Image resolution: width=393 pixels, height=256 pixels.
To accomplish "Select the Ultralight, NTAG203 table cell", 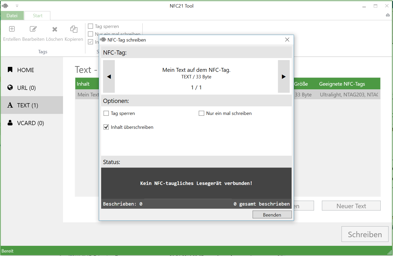I will click(x=349, y=95).
